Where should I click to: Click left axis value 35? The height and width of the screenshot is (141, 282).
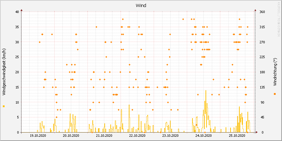(x=17, y=27)
